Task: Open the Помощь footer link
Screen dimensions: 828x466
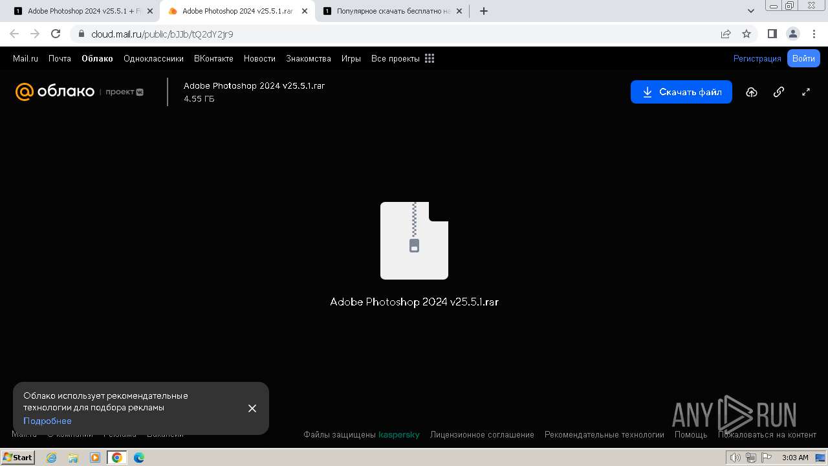Action: click(691, 435)
